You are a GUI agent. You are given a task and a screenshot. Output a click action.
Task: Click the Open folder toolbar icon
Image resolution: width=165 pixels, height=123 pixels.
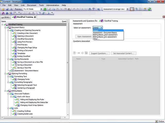pyautogui.click(x=3, y=9)
